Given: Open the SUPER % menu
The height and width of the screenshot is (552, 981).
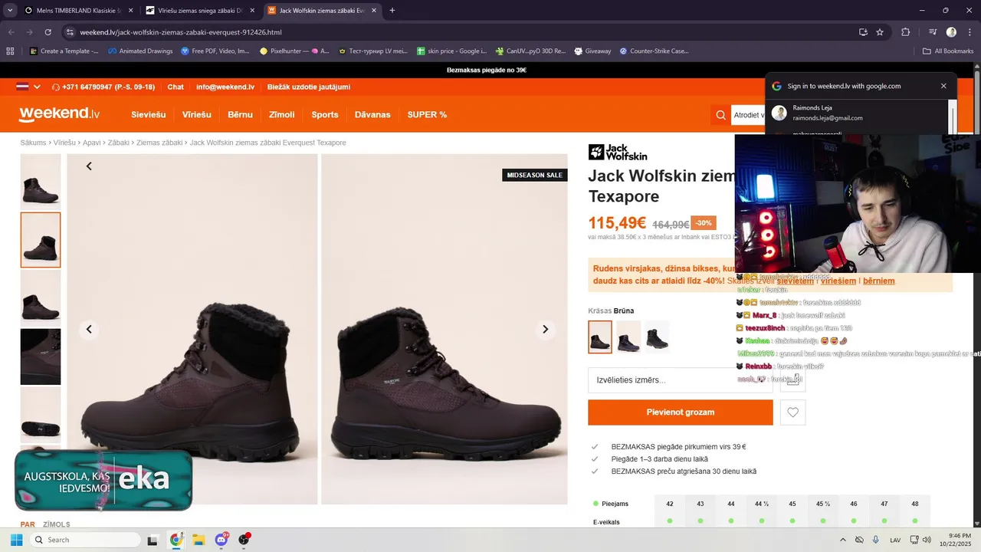Looking at the screenshot, I should (427, 114).
